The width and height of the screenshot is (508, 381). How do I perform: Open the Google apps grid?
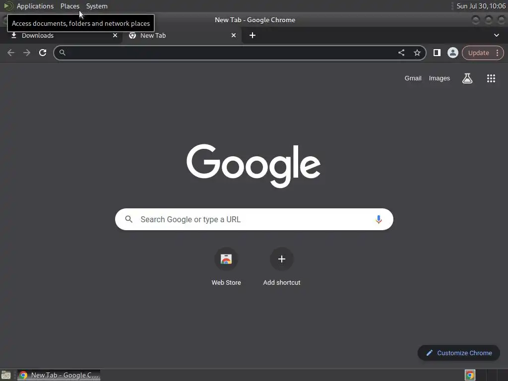491,78
